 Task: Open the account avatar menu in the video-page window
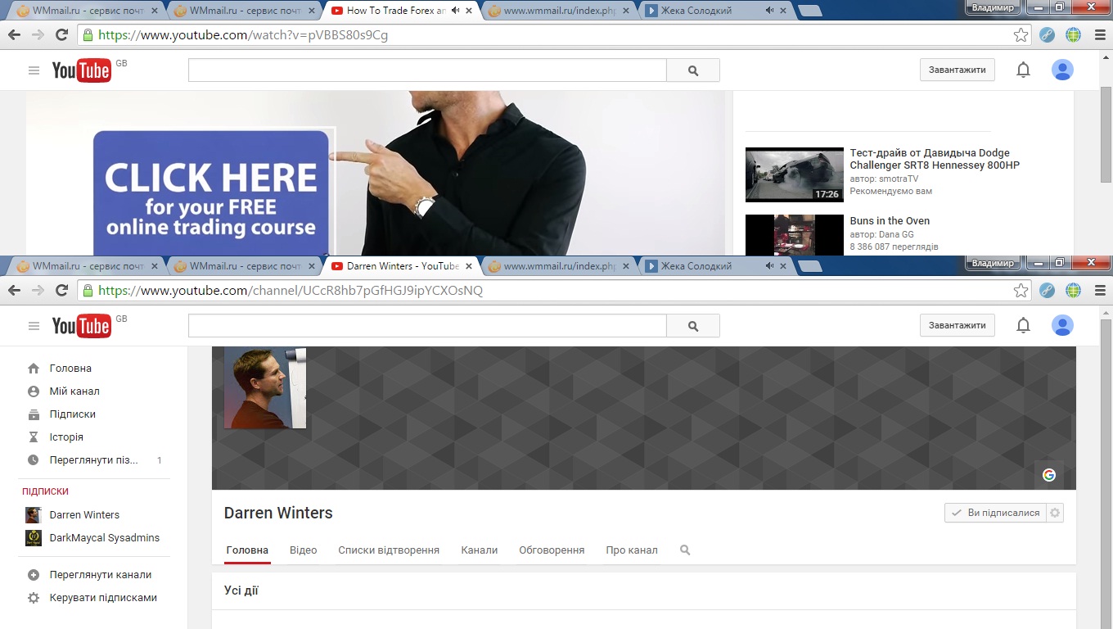tap(1062, 70)
